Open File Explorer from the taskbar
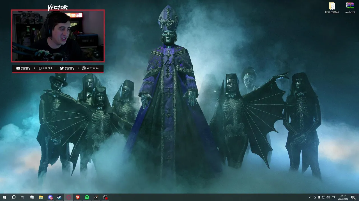Viewport: 359px width, 201px height. click(x=41, y=197)
